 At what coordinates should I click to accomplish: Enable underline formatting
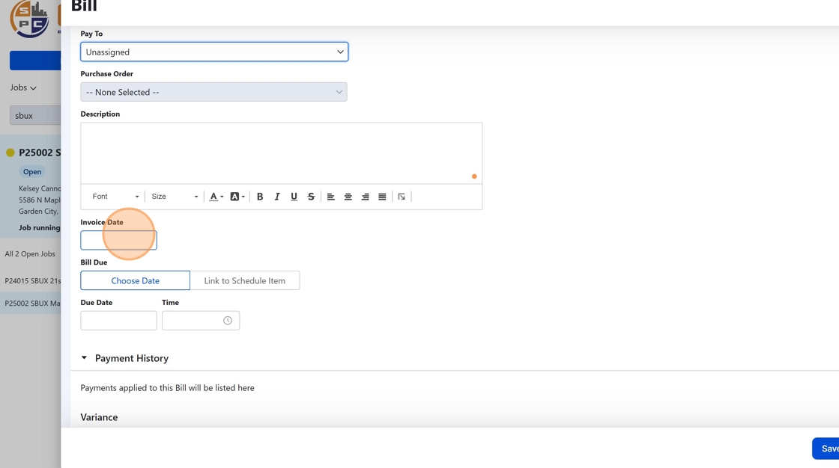click(x=294, y=197)
